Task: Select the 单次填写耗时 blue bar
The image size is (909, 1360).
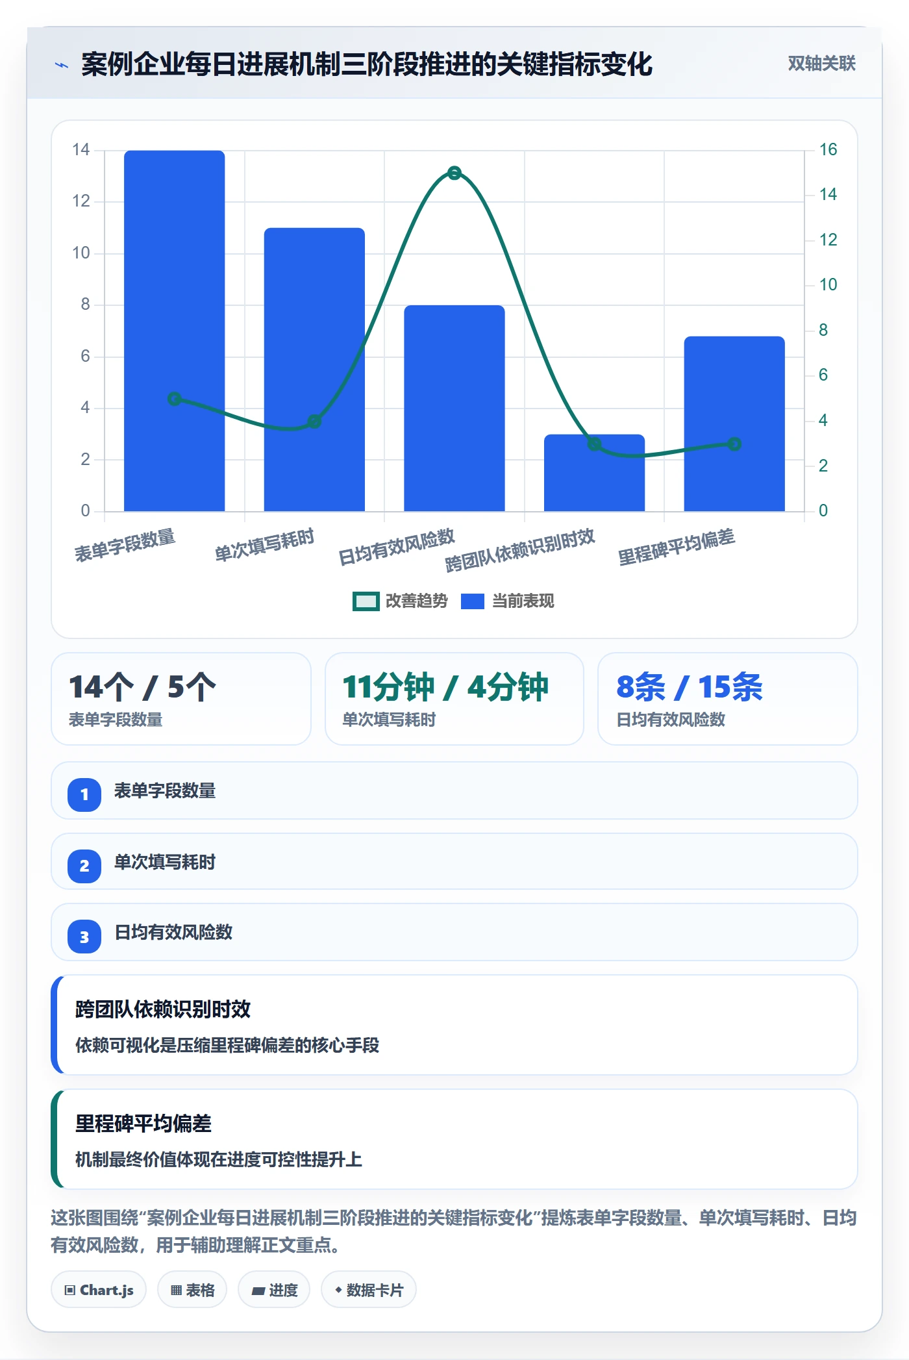Action: pyautogui.click(x=314, y=370)
